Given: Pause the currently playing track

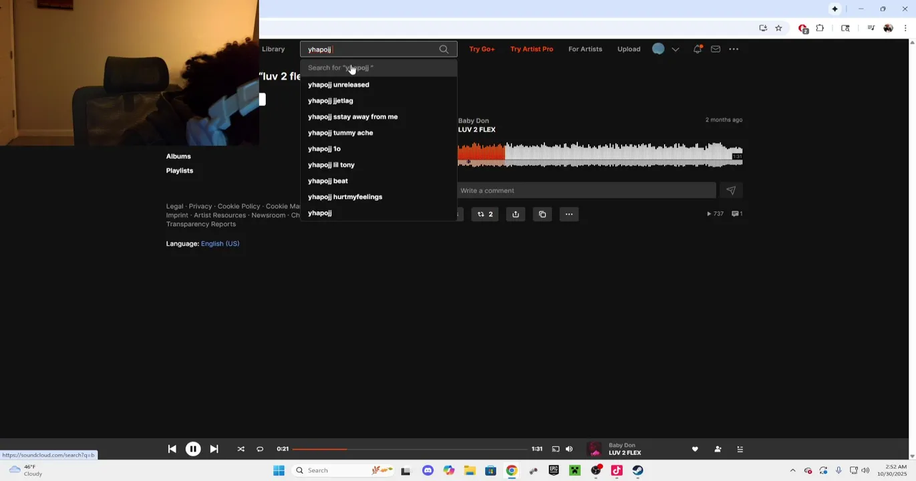Looking at the screenshot, I should [x=193, y=449].
